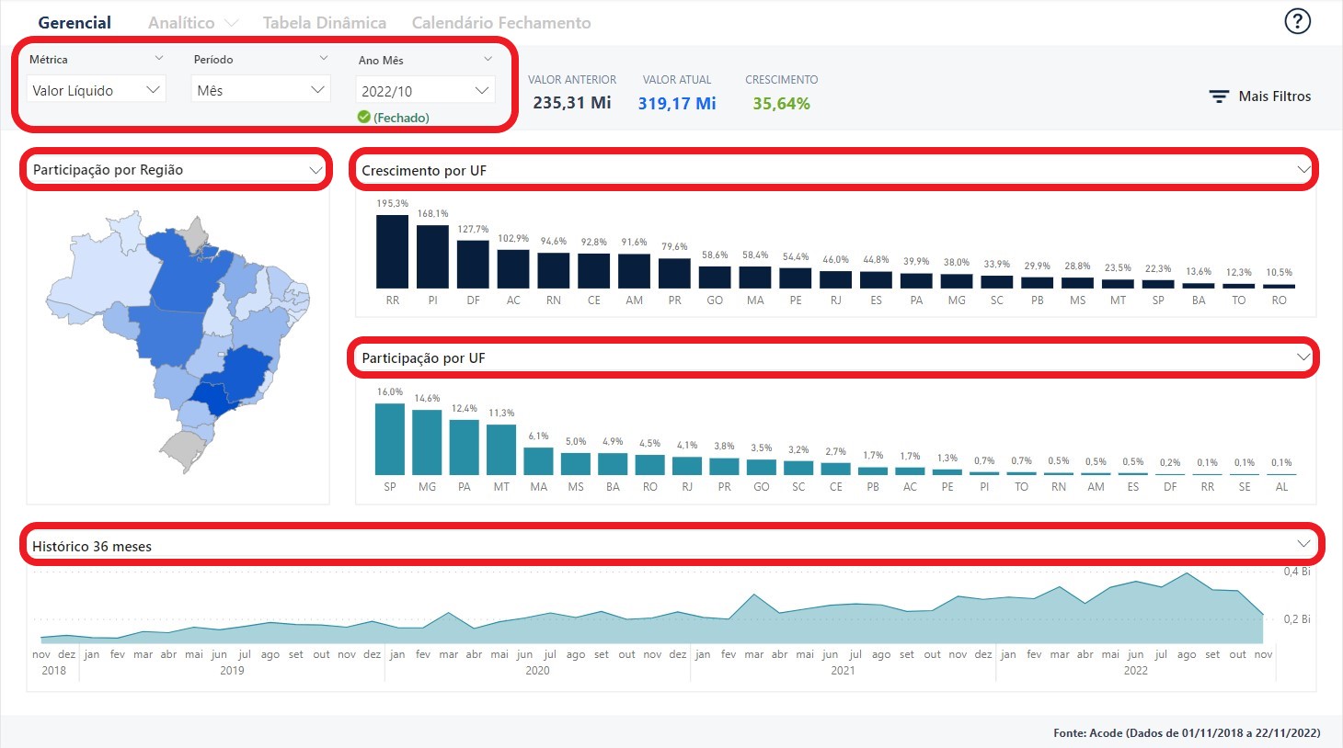Expand the Analítico tab chevron
This screenshot has height=748, width=1343.
coord(231,23)
